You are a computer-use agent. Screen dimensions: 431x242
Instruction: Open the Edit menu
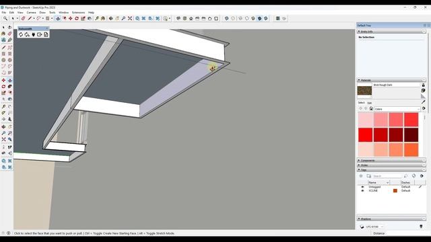(11, 13)
